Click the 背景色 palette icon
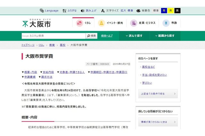The height and width of the screenshot is (136, 205). [x=138, y=11]
